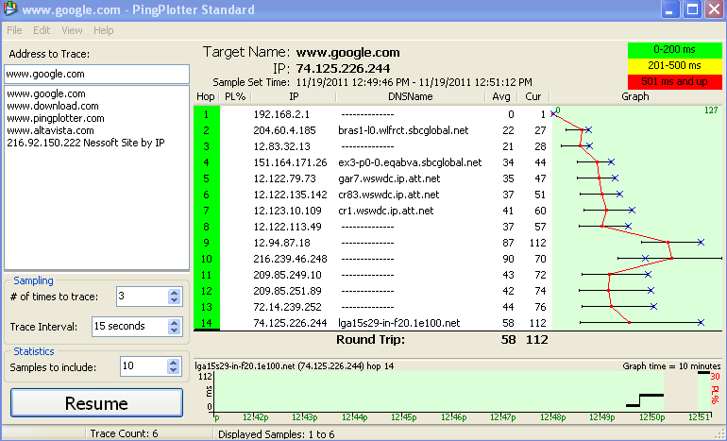Click IP 192.168.2.1 in hop list
This screenshot has width=727, height=441.
(x=281, y=114)
